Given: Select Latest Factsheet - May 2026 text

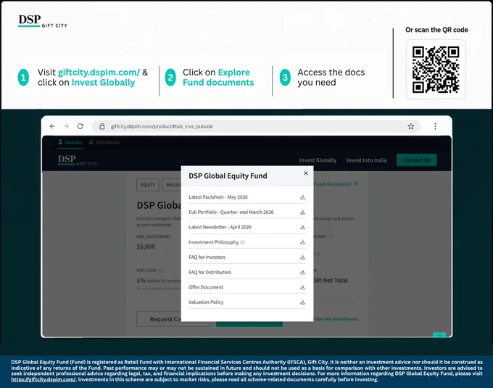Looking at the screenshot, I should tap(218, 197).
